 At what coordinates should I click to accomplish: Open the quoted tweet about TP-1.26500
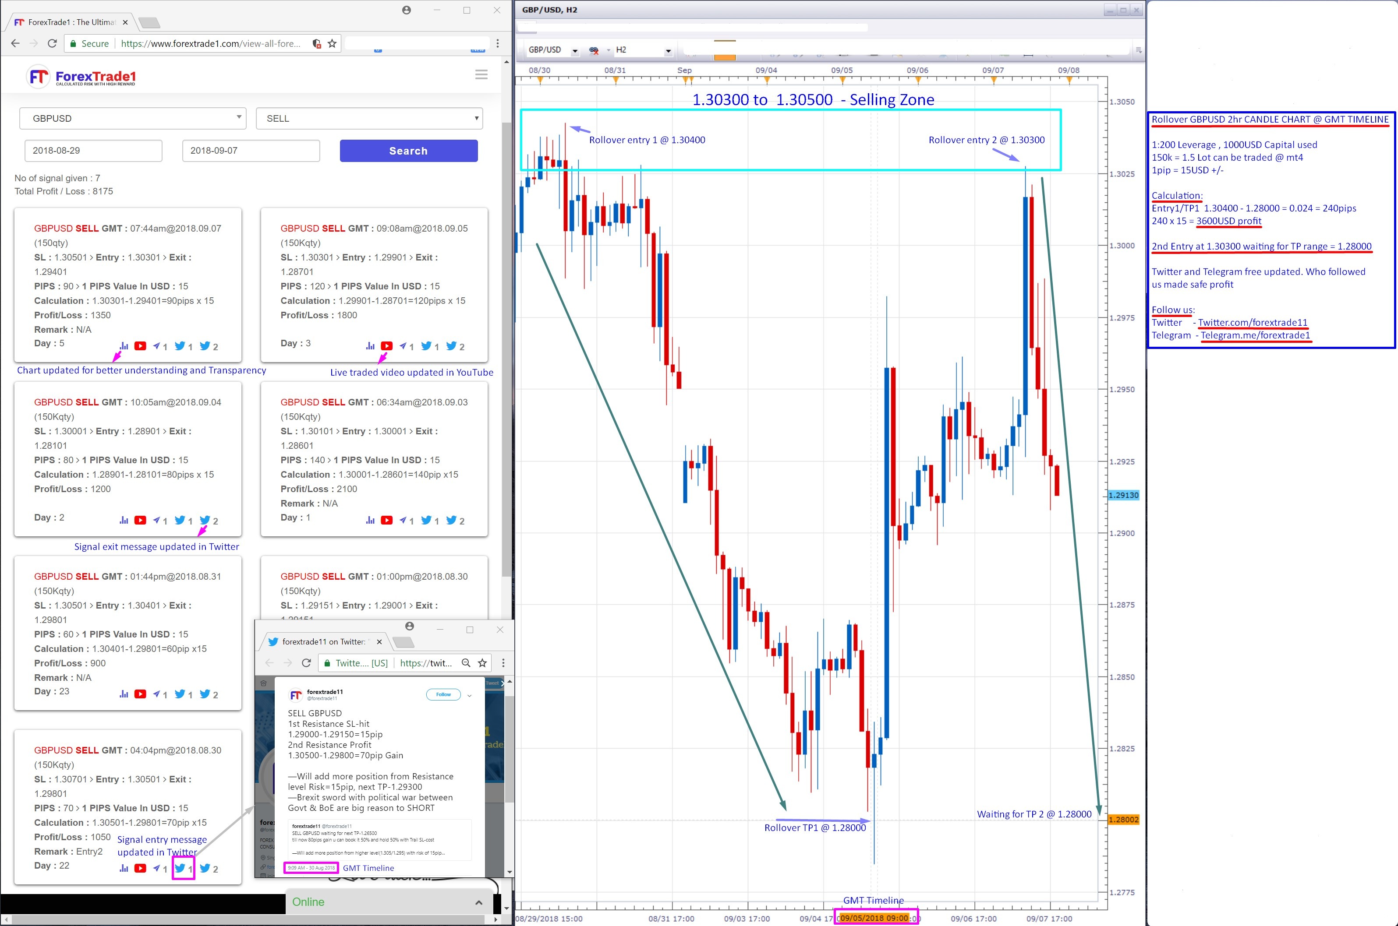[380, 840]
